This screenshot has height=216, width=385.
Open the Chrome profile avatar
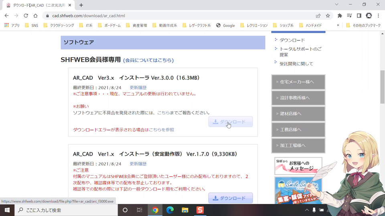click(369, 16)
